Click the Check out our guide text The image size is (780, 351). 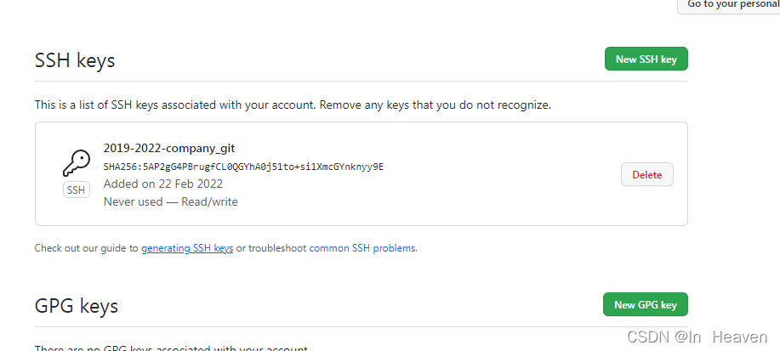pos(85,248)
